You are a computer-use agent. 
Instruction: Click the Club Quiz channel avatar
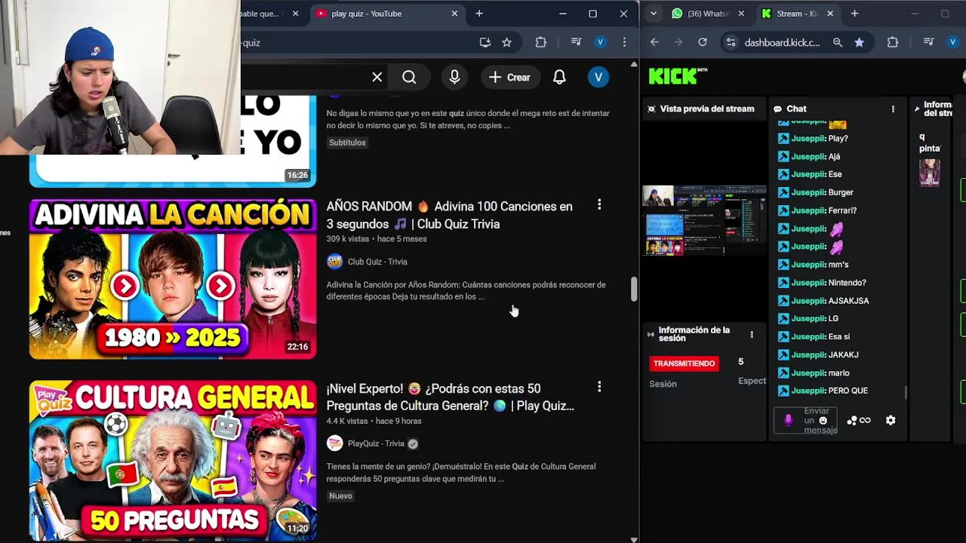(x=334, y=262)
